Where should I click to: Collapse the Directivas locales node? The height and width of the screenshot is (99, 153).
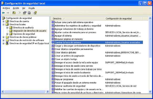pos(3,24)
